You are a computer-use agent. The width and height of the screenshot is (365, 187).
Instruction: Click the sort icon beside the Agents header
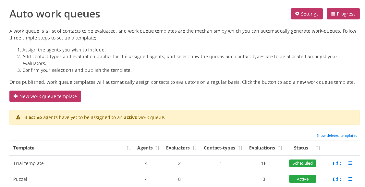[158, 148]
